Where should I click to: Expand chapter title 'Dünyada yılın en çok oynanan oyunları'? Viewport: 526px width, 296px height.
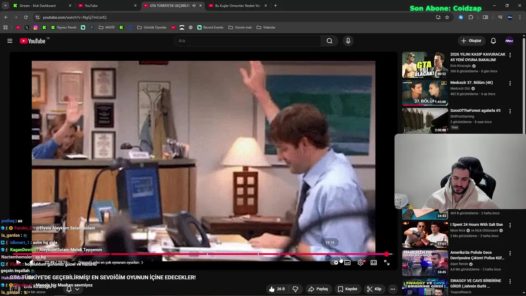[111, 262]
